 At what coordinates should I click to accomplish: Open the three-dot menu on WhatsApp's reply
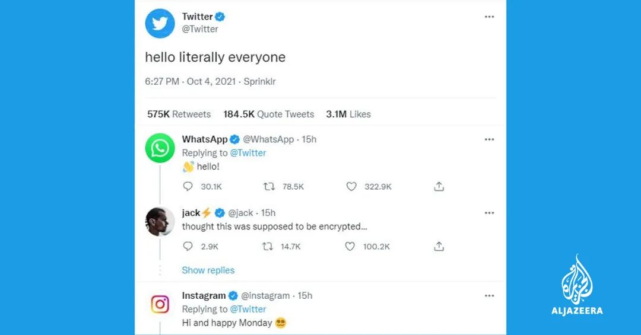click(x=489, y=139)
